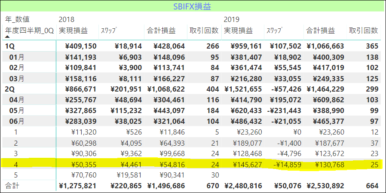Click the 2Q 2018 swap cell ¥201,951

tap(126, 89)
